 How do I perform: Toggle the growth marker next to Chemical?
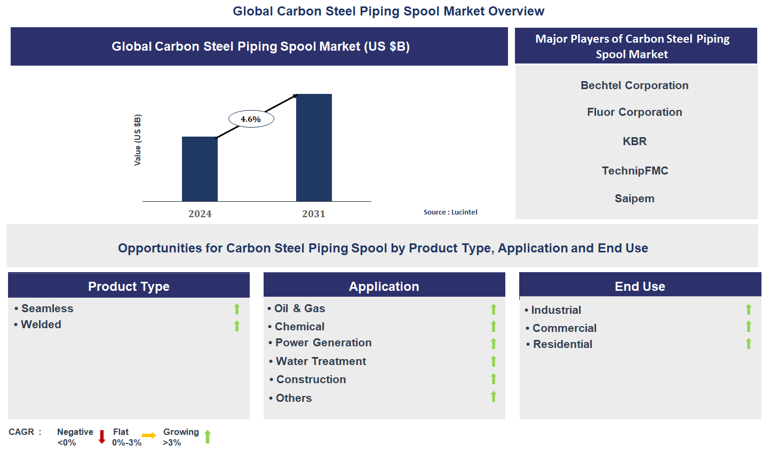click(493, 326)
